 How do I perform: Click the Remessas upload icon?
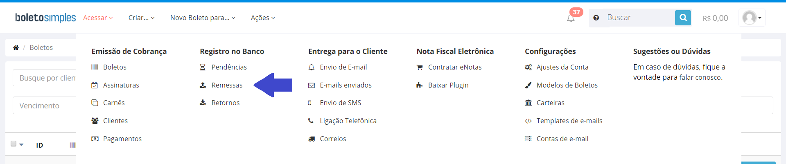(x=203, y=85)
